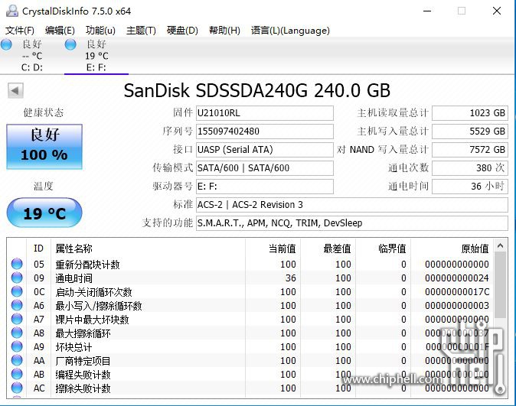Viewport: 516px width, 406px height.
Task: Click status orb of attribute AB row
Action: (x=17, y=375)
